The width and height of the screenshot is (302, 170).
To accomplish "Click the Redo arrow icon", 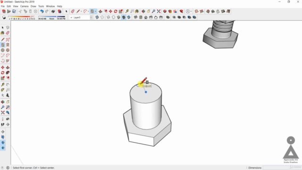I will click(x=47, y=11).
